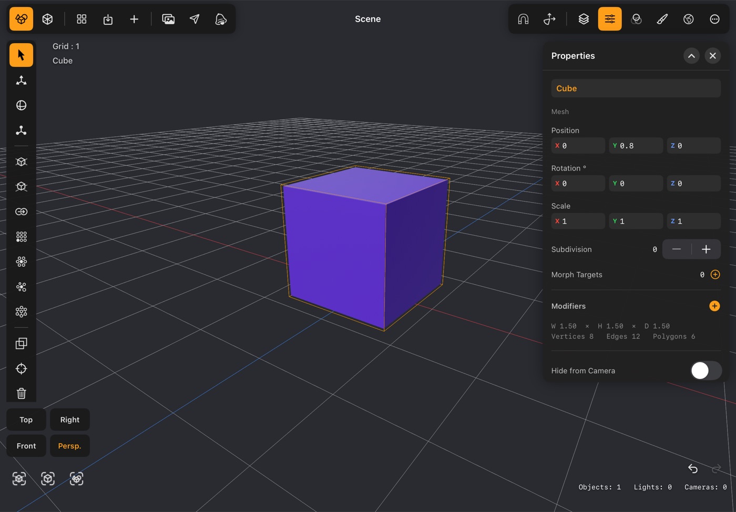Edit the Scale X value field

click(578, 221)
